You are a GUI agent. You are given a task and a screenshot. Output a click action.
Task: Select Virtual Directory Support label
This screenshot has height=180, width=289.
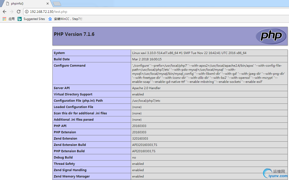pos(73,94)
